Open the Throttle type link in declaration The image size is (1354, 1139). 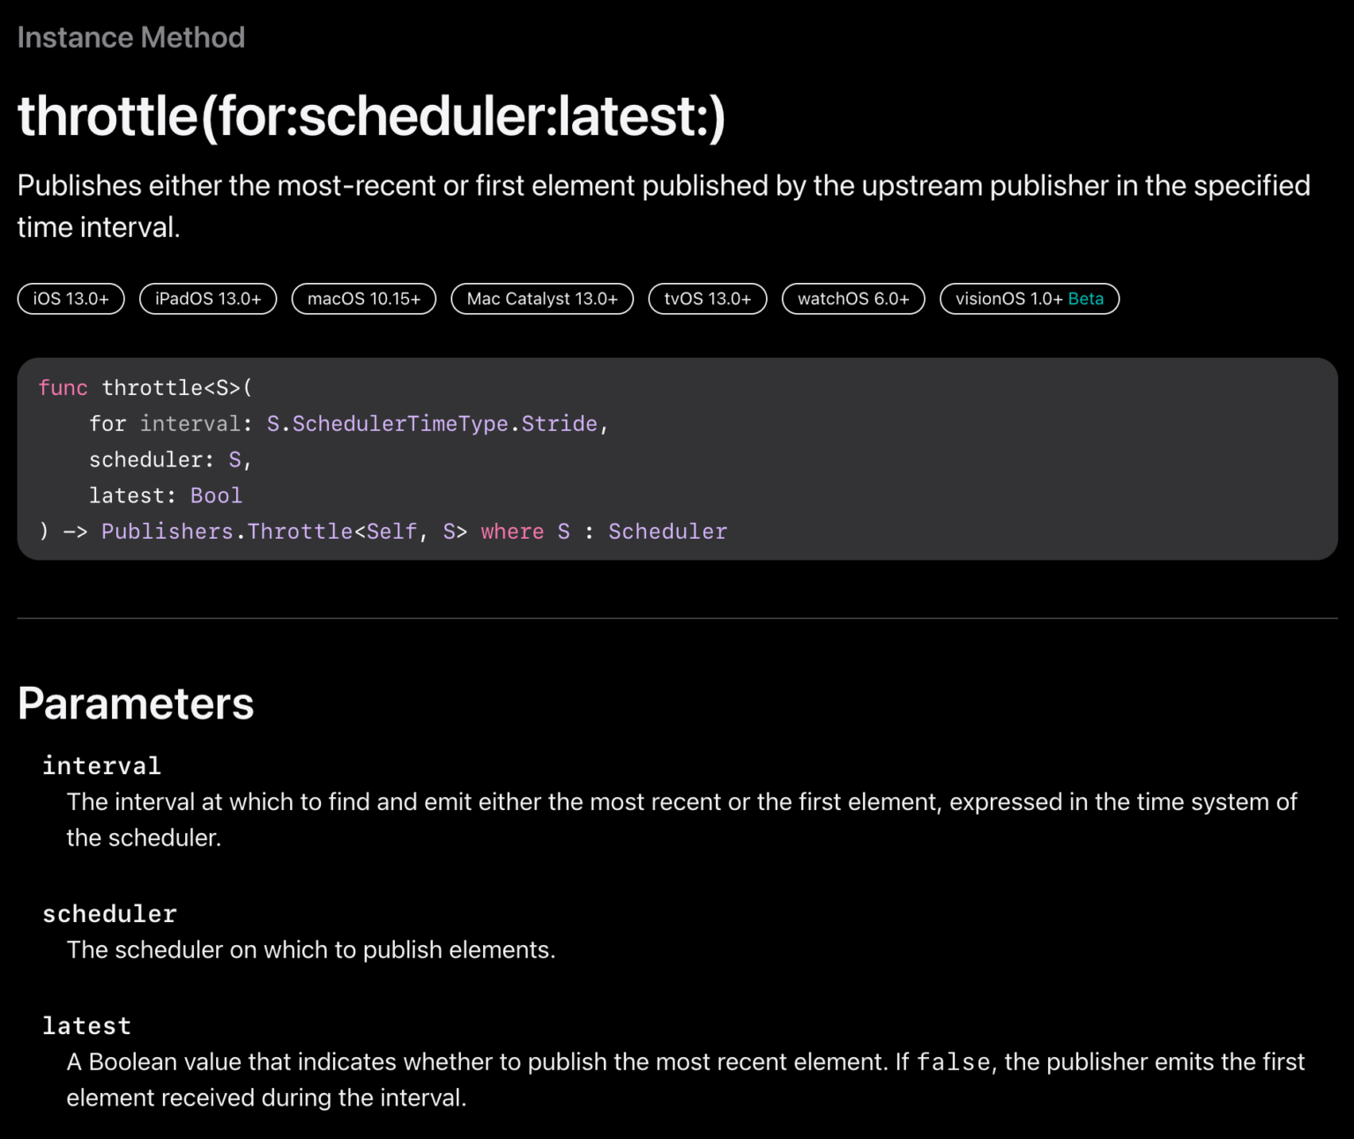(300, 532)
